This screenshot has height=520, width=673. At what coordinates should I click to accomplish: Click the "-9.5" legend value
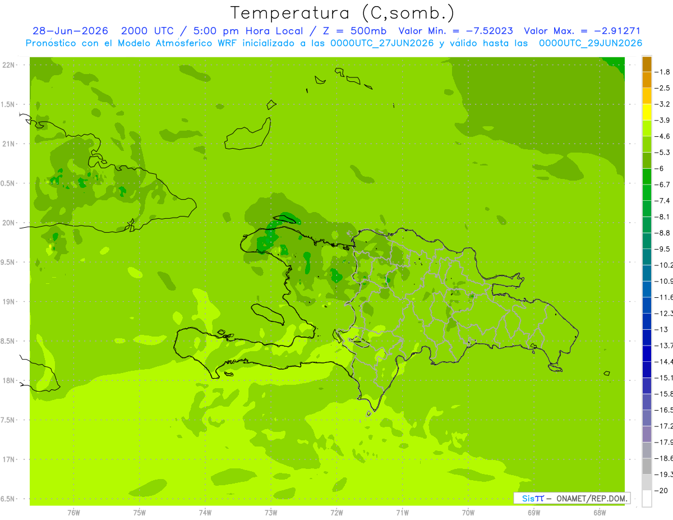tap(663, 249)
